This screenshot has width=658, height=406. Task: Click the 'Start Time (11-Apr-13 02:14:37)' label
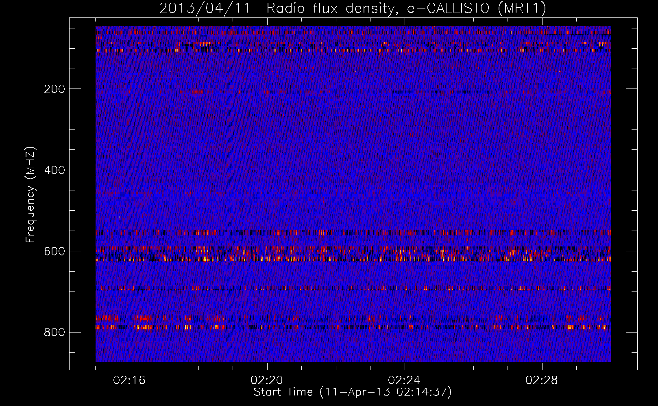353,392
